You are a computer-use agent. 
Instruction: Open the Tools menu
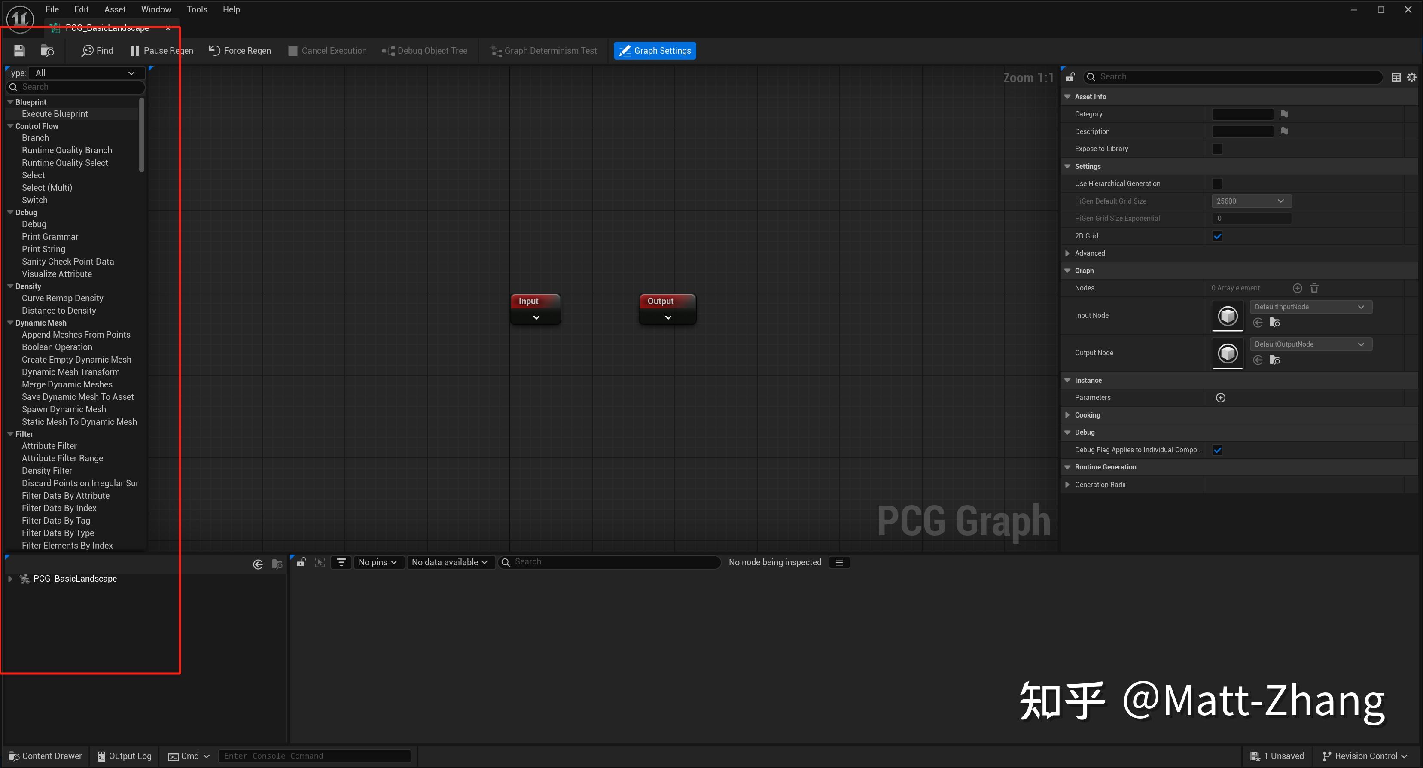coord(197,9)
